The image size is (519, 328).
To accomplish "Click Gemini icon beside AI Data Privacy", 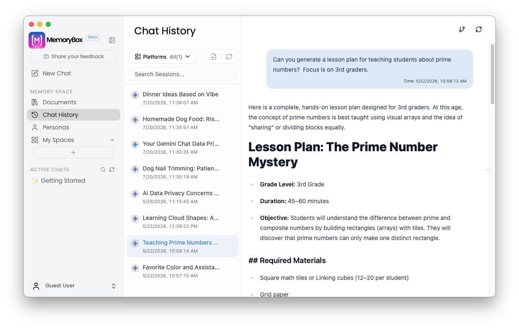I will click(x=135, y=194).
